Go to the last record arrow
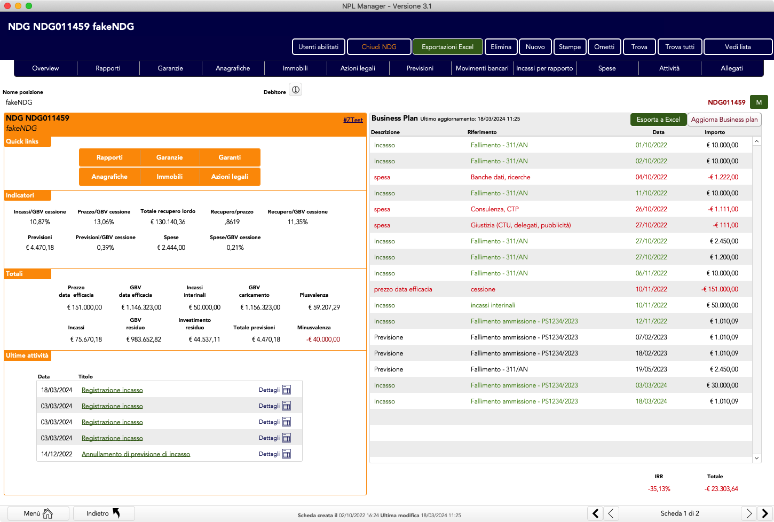The width and height of the screenshot is (774, 522). coord(765,513)
